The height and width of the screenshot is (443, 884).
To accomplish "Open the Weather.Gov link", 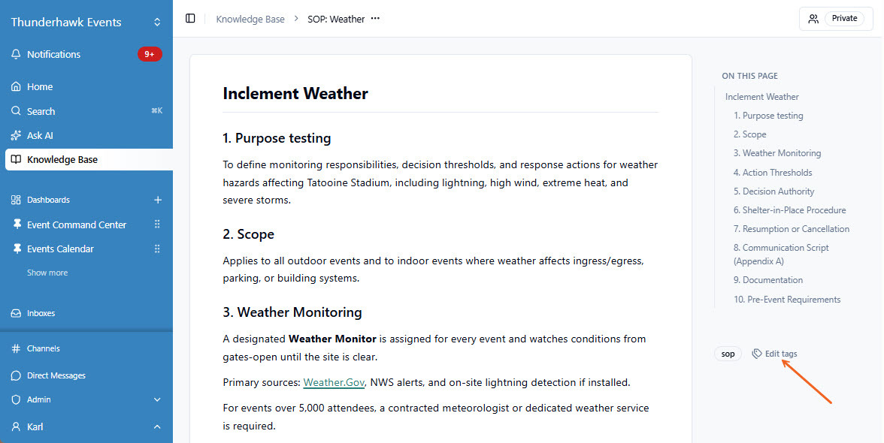I will tap(334, 383).
